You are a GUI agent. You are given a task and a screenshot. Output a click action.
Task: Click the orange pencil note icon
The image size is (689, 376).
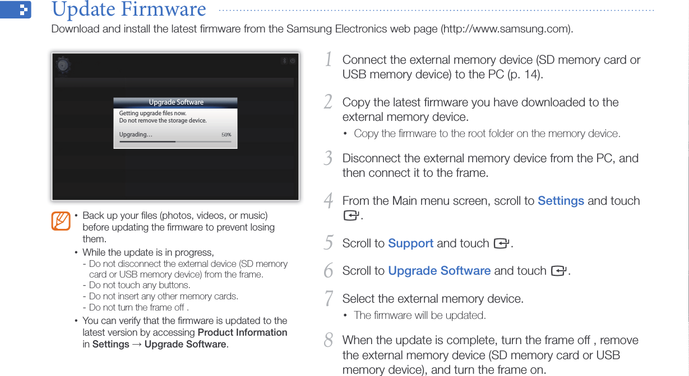pyautogui.click(x=61, y=221)
